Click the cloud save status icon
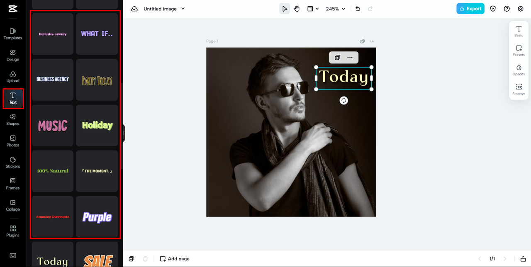This screenshot has width=531, height=267. 134,9
